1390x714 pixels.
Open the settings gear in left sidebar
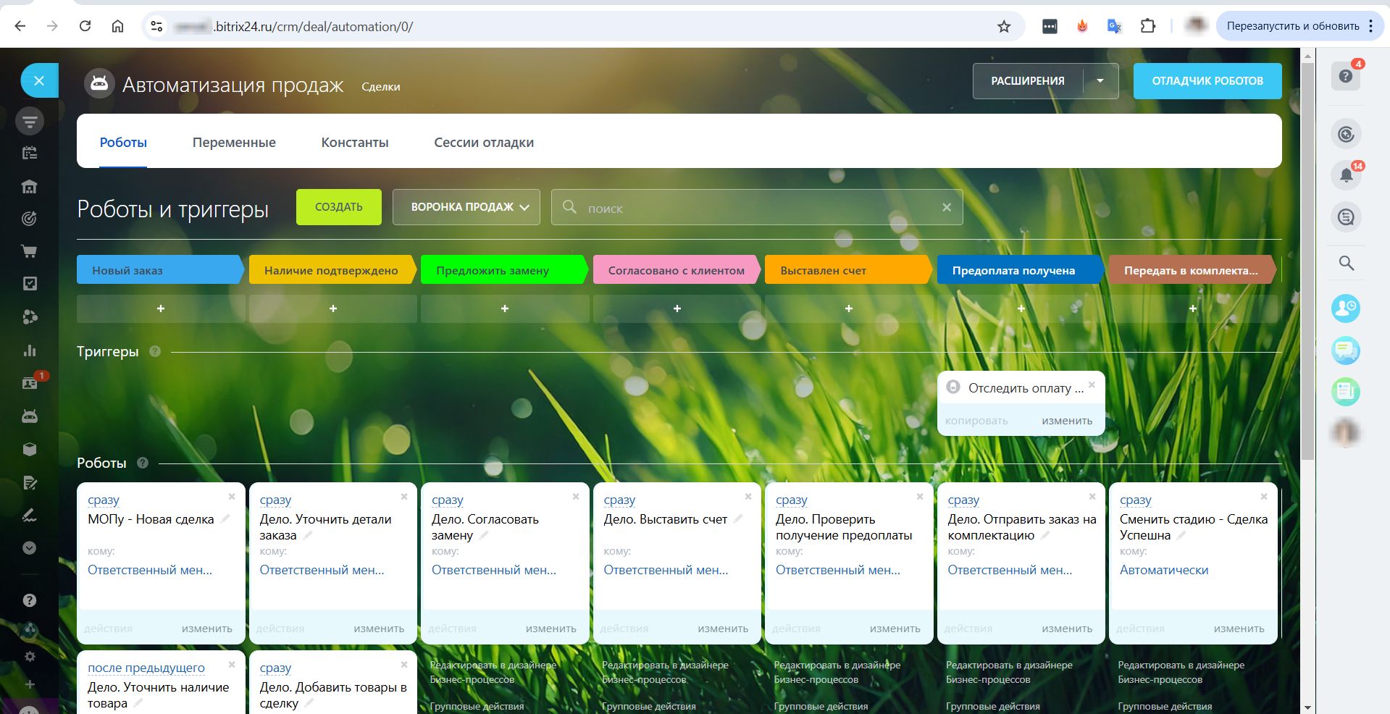click(x=30, y=656)
